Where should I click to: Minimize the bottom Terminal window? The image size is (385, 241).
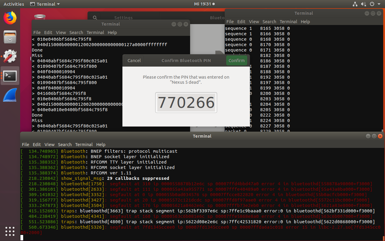(368, 136)
